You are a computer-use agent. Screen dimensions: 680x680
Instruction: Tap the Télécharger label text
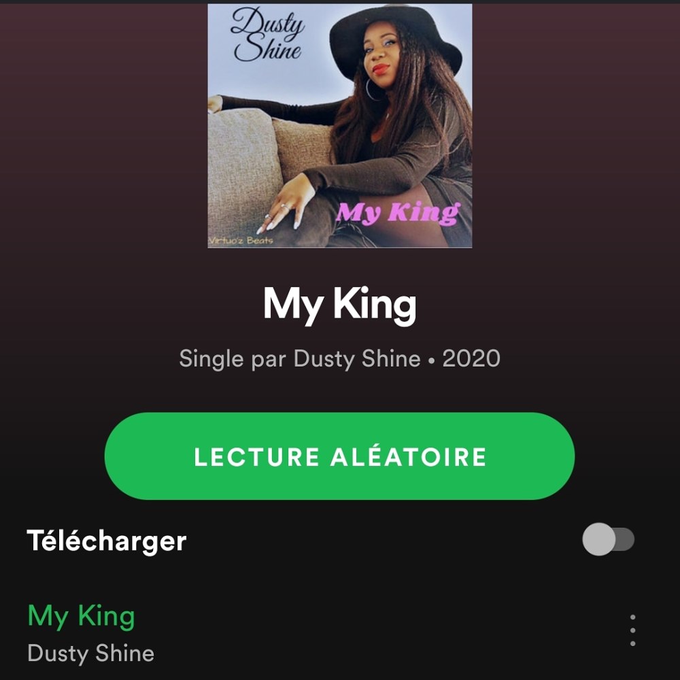[107, 541]
